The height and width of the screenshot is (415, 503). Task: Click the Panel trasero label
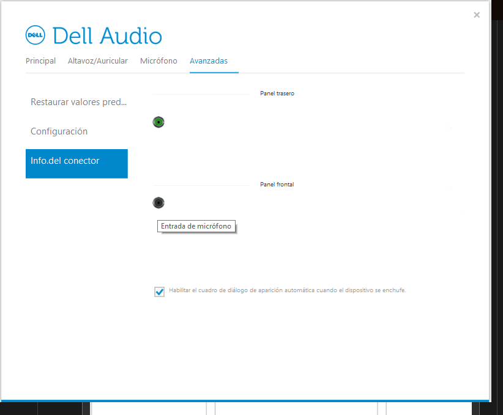coord(277,94)
